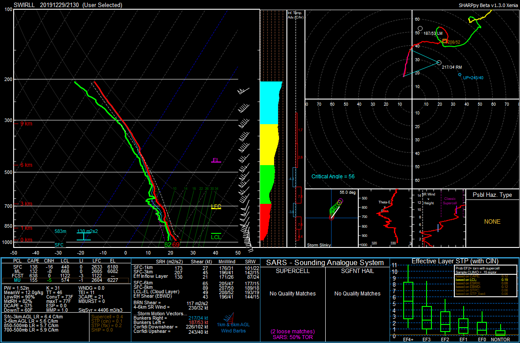Click the storm slinky circle cluster
The height and width of the screenshot is (343, 520).
coord(336,209)
